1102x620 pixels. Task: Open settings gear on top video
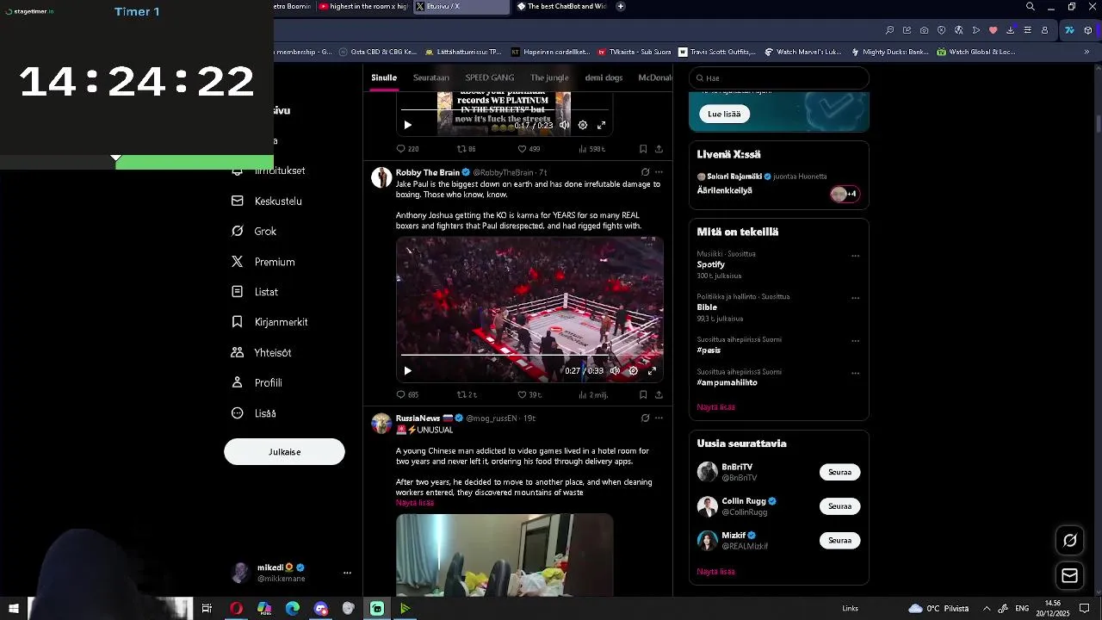[x=583, y=125]
